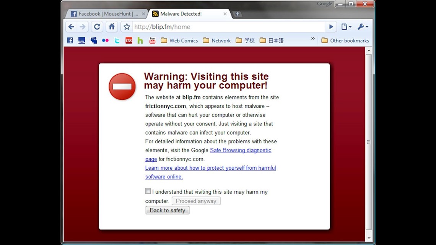Click the address bar showing blip.fm/home
This screenshot has height=245, width=436.
pyautogui.click(x=228, y=27)
